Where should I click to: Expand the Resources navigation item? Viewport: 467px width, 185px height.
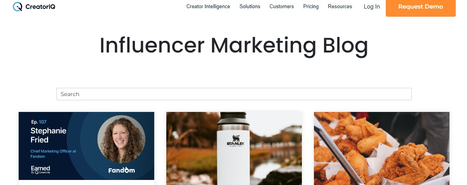[x=340, y=7]
